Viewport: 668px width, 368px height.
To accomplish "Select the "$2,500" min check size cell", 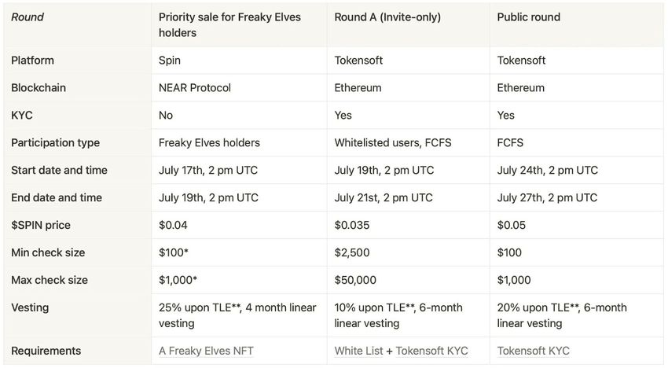I will 351,252.
